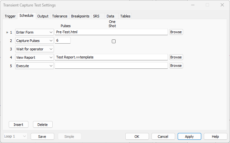230x143 pixels.
Task: Expand the Capture Pulses dropdown
Action: coord(35,41)
